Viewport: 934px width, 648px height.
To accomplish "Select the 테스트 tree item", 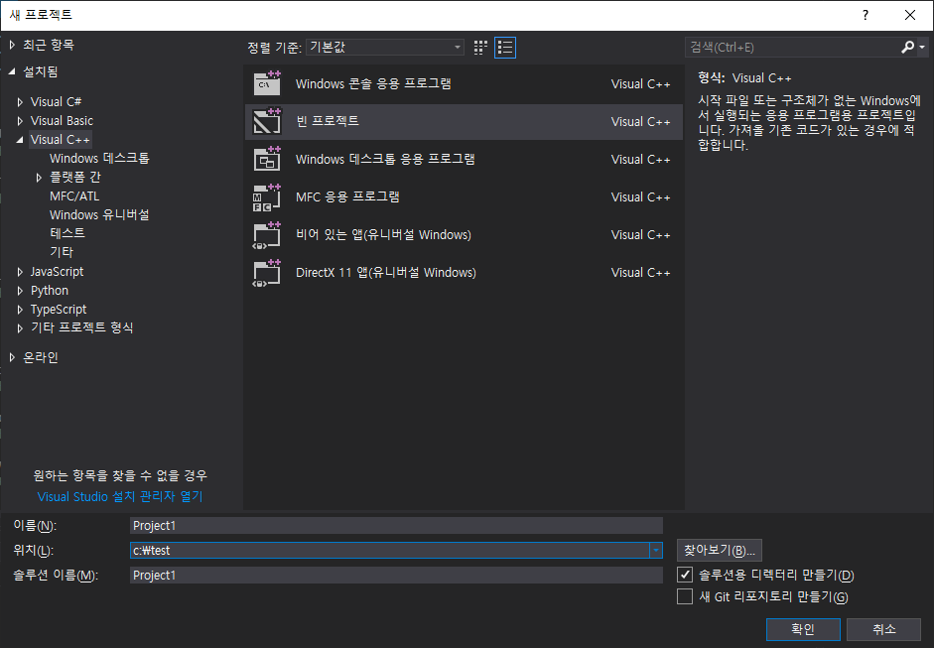I will point(67,233).
